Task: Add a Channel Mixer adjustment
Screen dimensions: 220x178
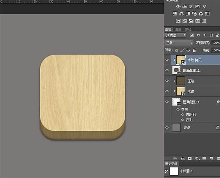Action: 201,14
